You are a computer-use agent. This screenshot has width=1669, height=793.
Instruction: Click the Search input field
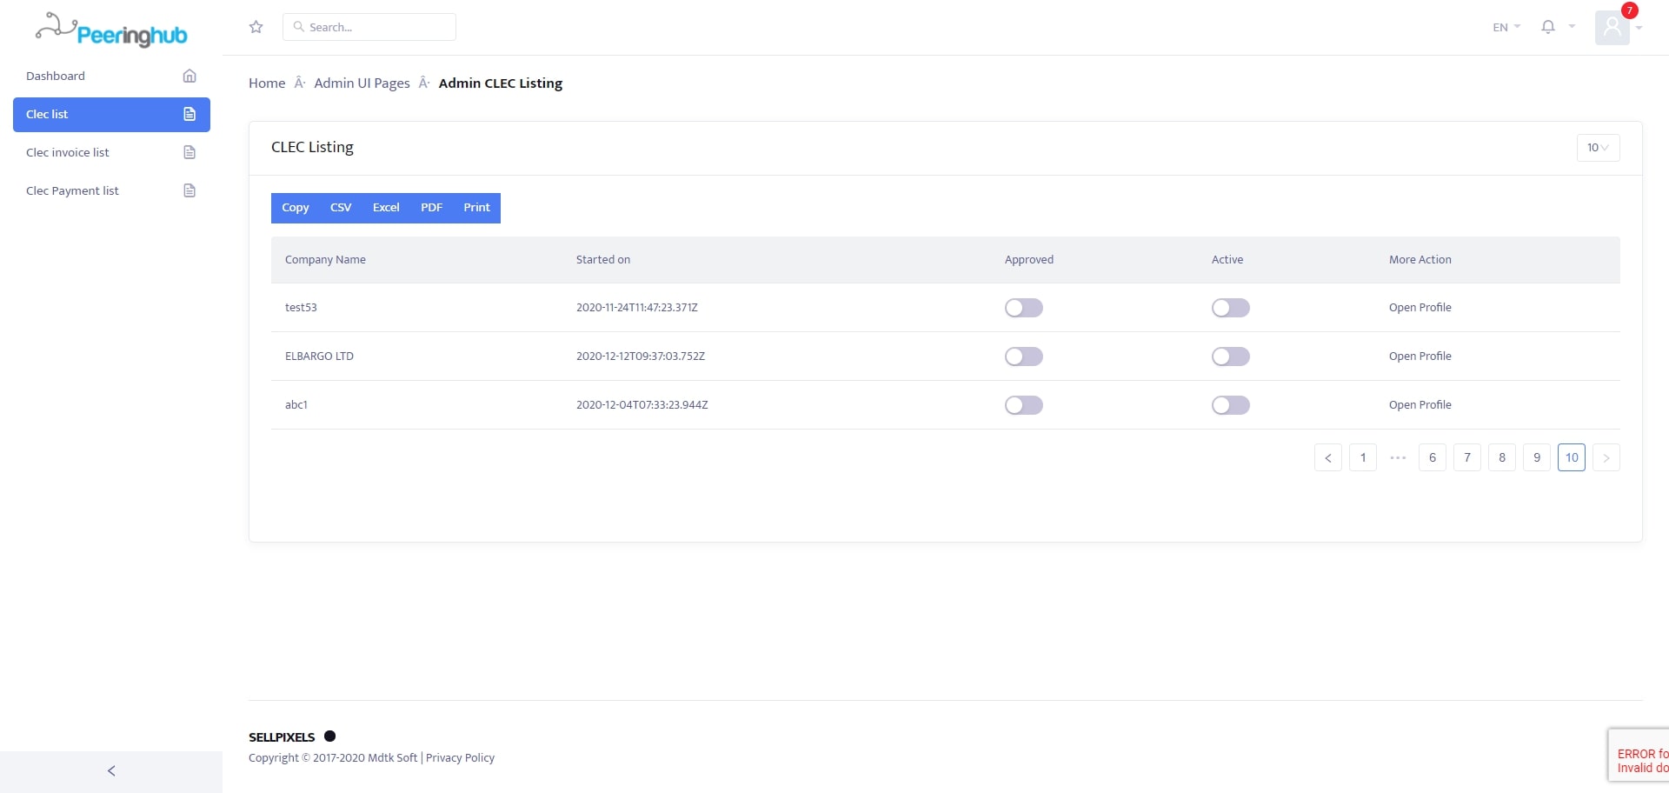(369, 27)
